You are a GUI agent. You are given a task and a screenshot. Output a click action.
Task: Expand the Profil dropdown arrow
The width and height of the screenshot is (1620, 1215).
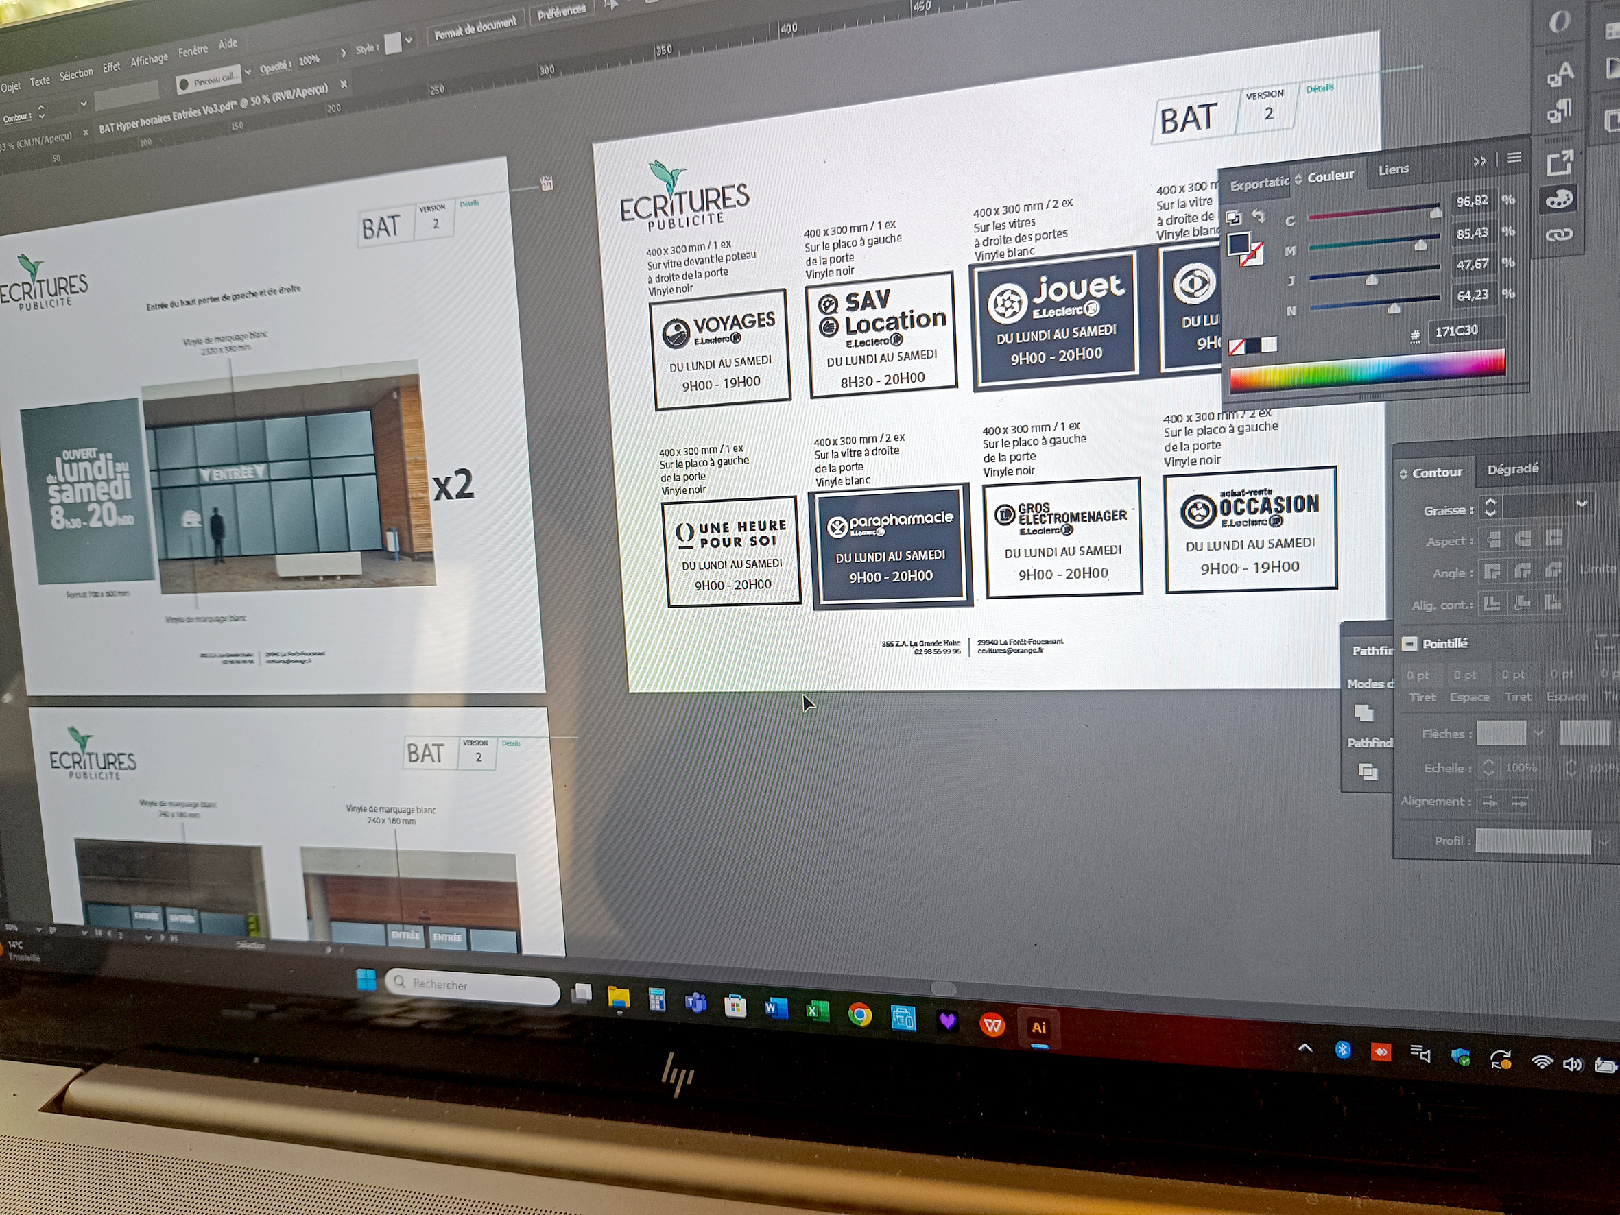[x=1604, y=842]
